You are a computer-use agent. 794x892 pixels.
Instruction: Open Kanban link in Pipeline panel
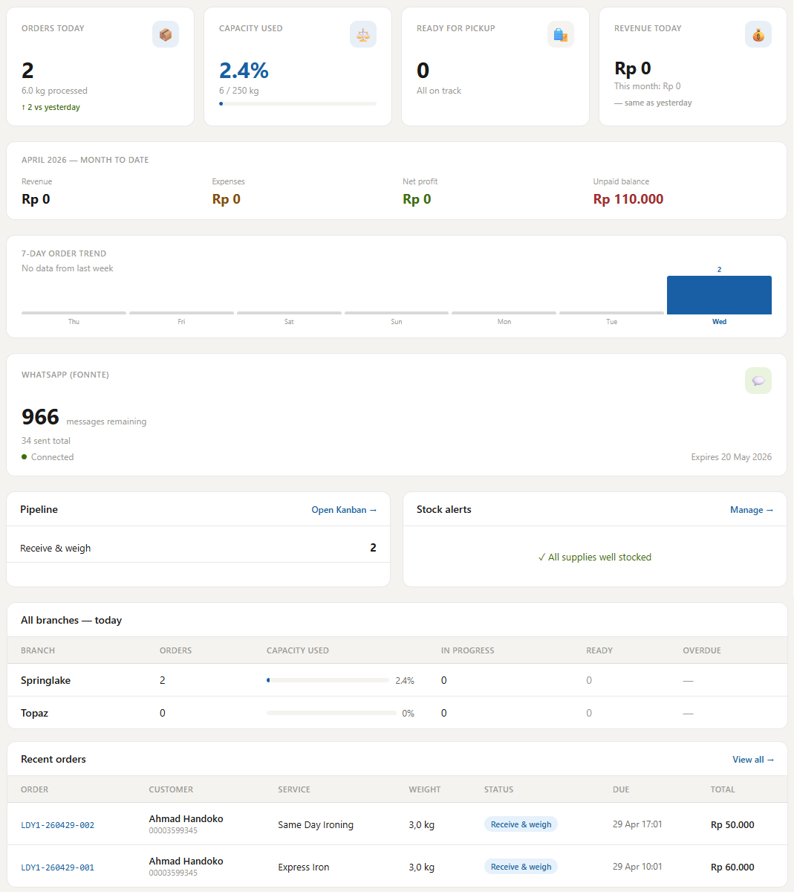click(x=344, y=510)
